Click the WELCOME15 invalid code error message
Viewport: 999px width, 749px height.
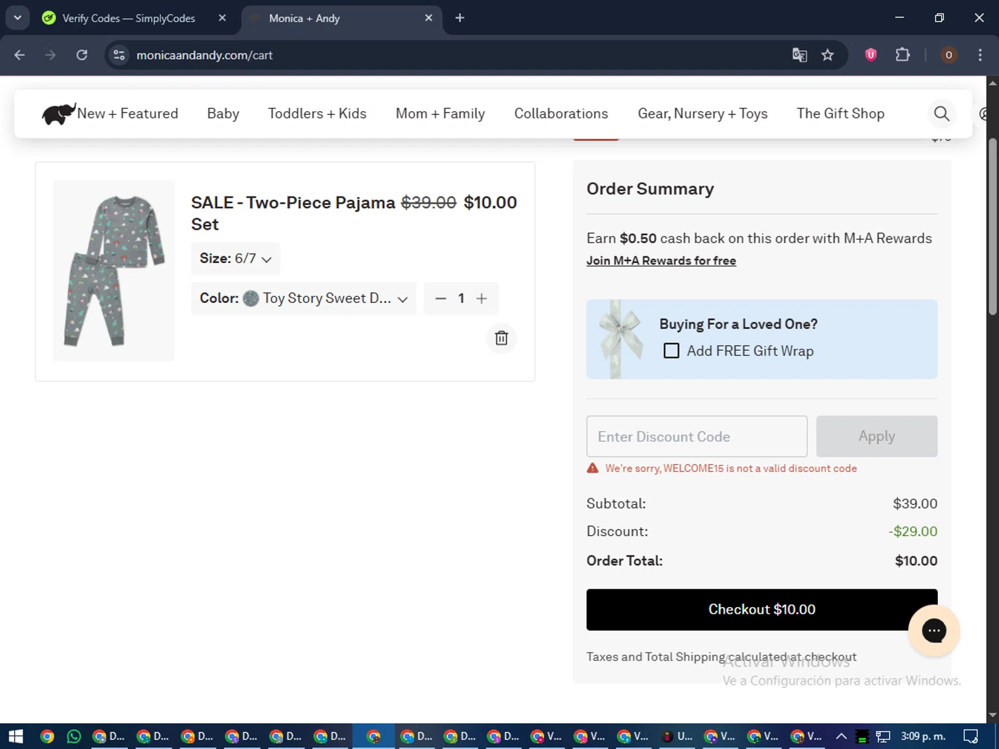click(731, 469)
